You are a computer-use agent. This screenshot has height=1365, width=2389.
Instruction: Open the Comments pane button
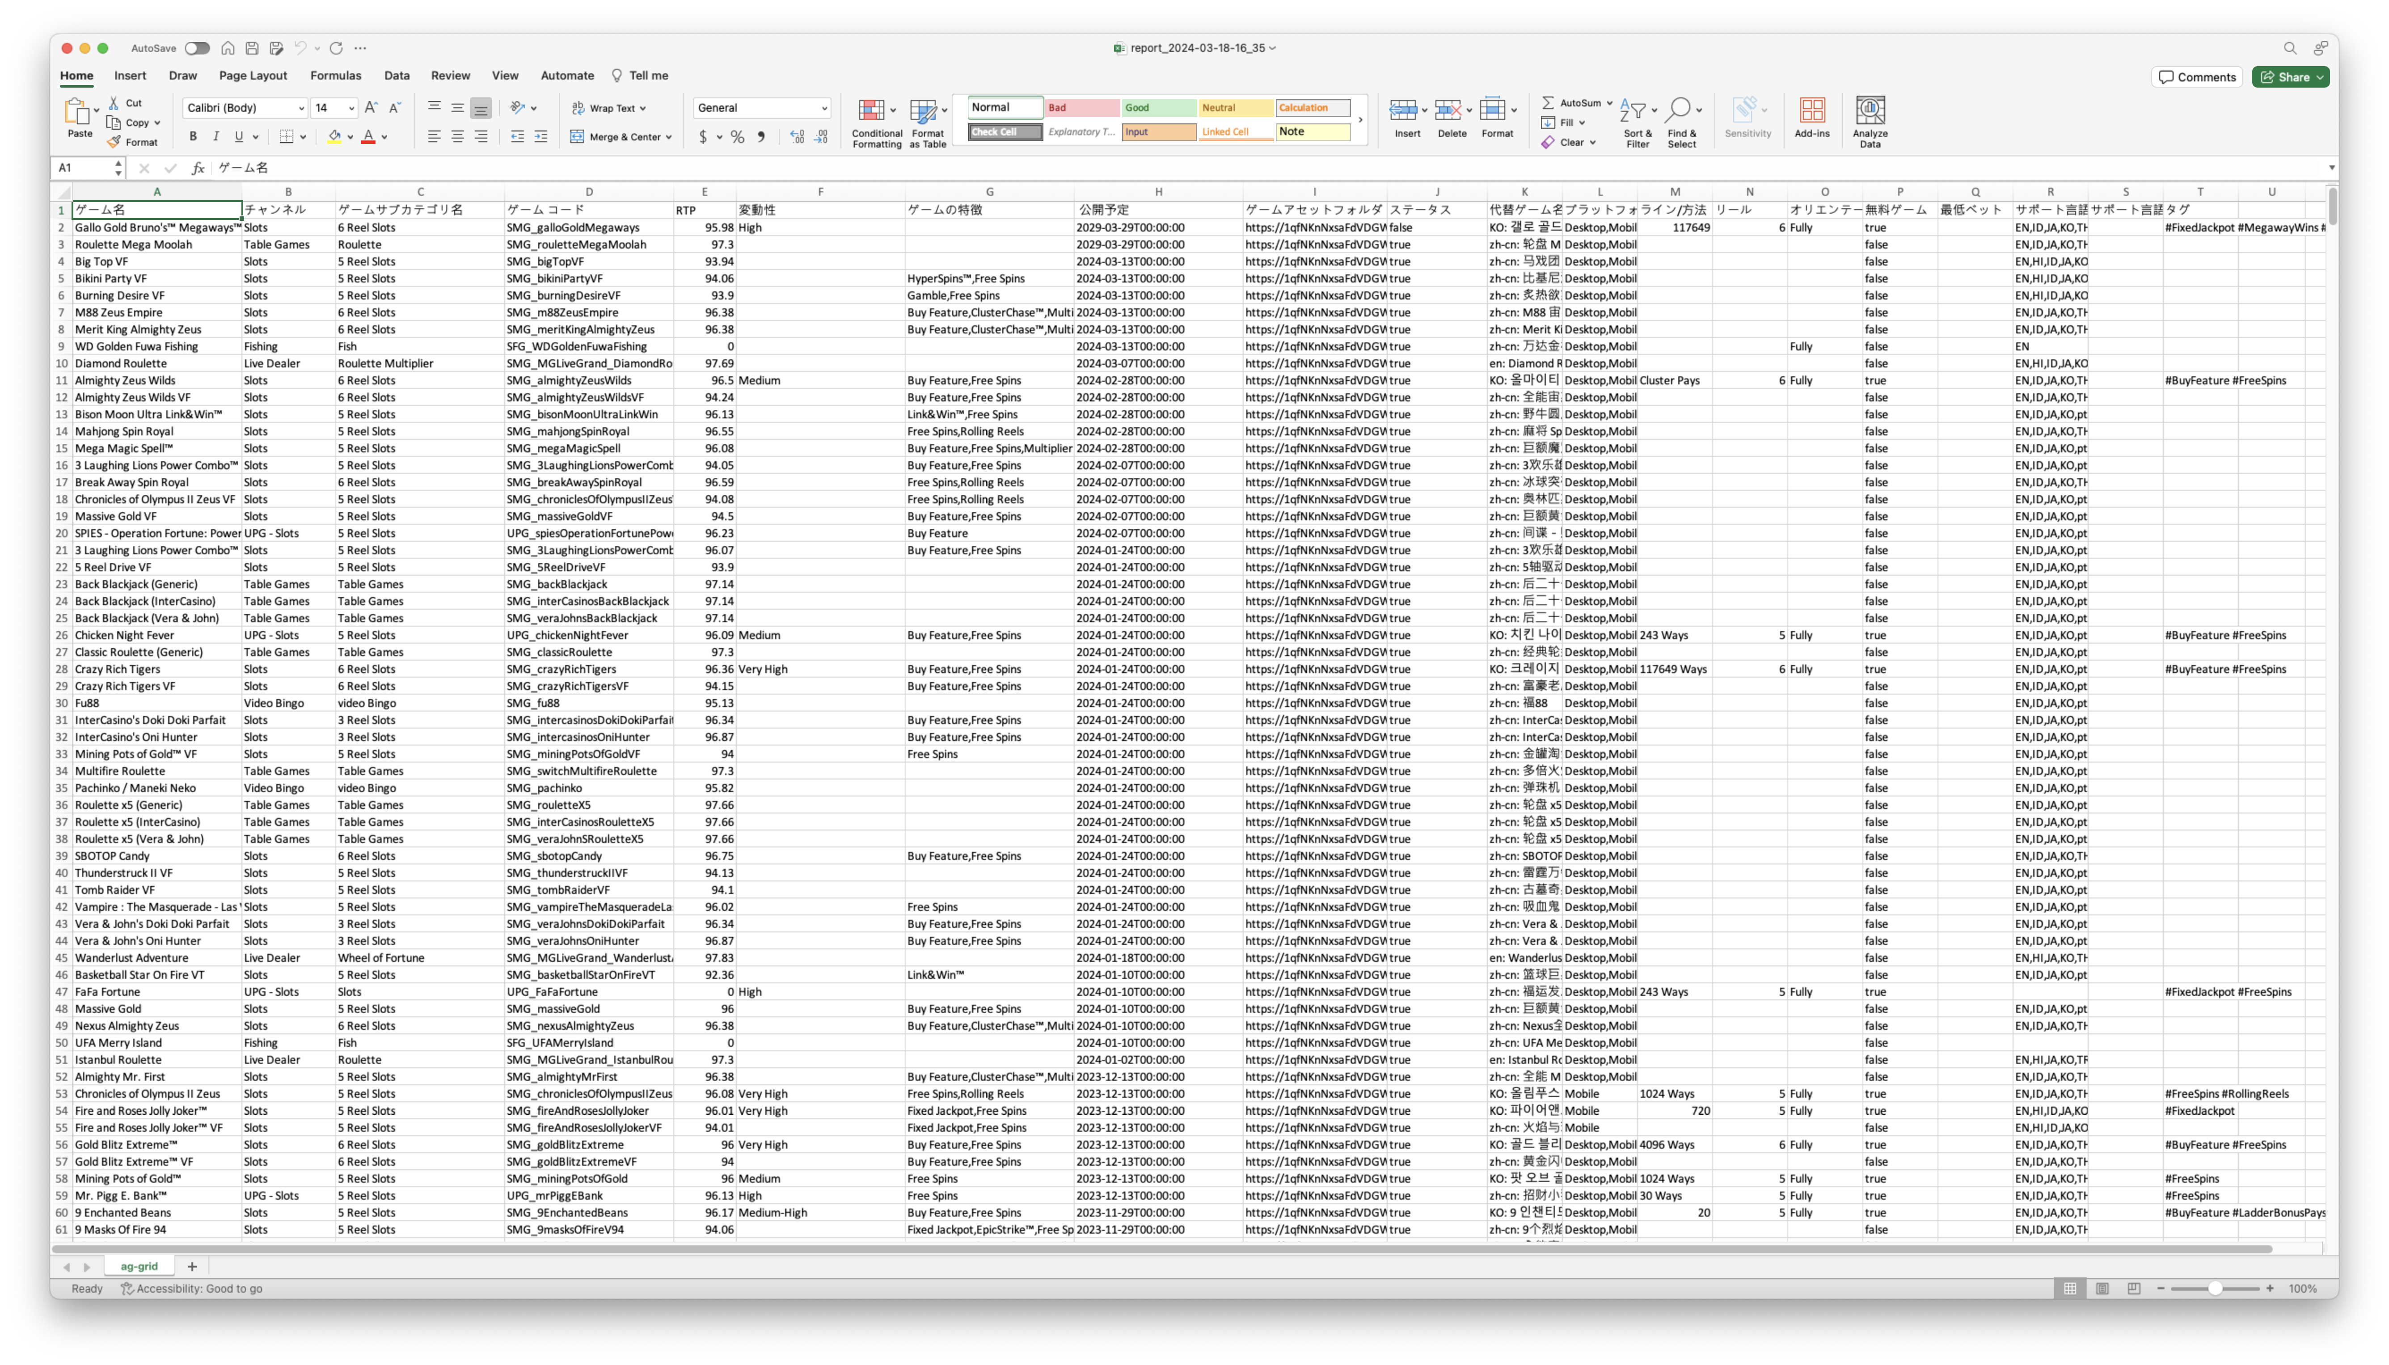[2197, 77]
